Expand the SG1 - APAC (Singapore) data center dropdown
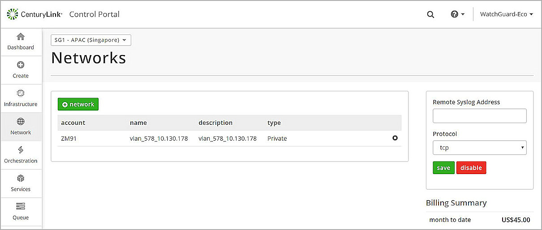The height and width of the screenshot is (230, 542). pyautogui.click(x=91, y=40)
